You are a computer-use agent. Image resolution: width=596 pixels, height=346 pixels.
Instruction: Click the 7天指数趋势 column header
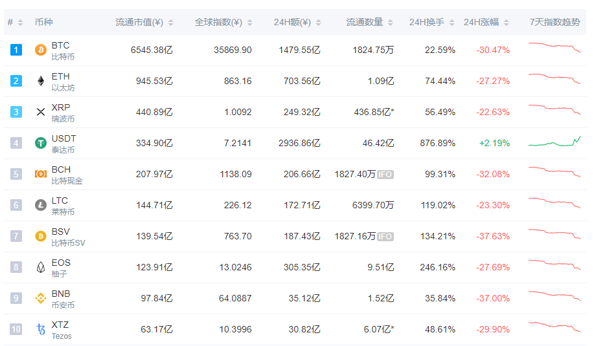pyautogui.click(x=555, y=23)
